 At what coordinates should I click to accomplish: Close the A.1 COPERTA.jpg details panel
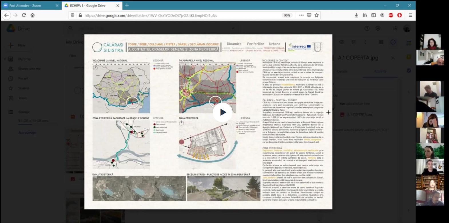coord(393,58)
